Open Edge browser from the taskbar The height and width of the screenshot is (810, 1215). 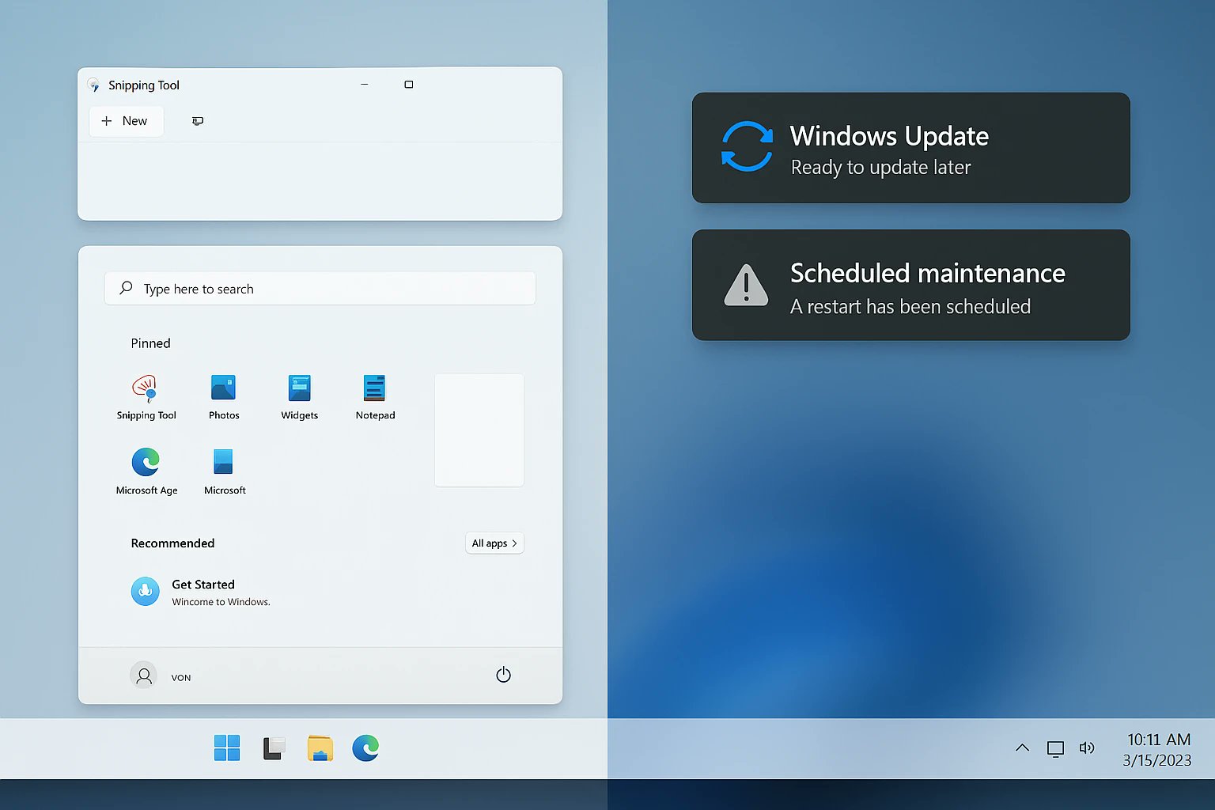365,748
